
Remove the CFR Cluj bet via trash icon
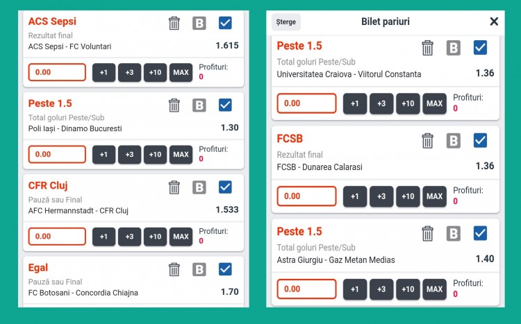174,187
